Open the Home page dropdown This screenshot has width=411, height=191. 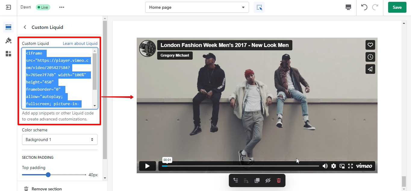pos(197,7)
